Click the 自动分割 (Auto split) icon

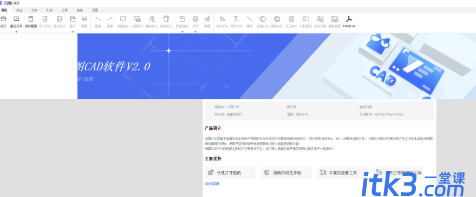320,19
